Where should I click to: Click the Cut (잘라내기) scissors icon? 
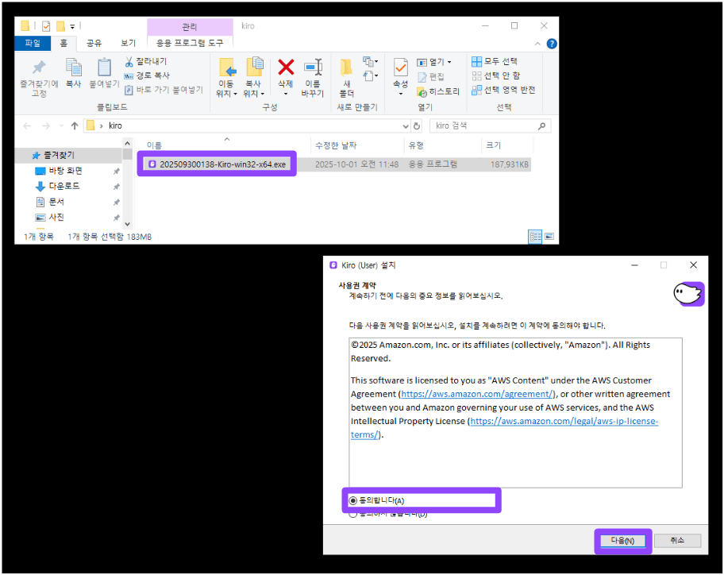[x=129, y=62]
